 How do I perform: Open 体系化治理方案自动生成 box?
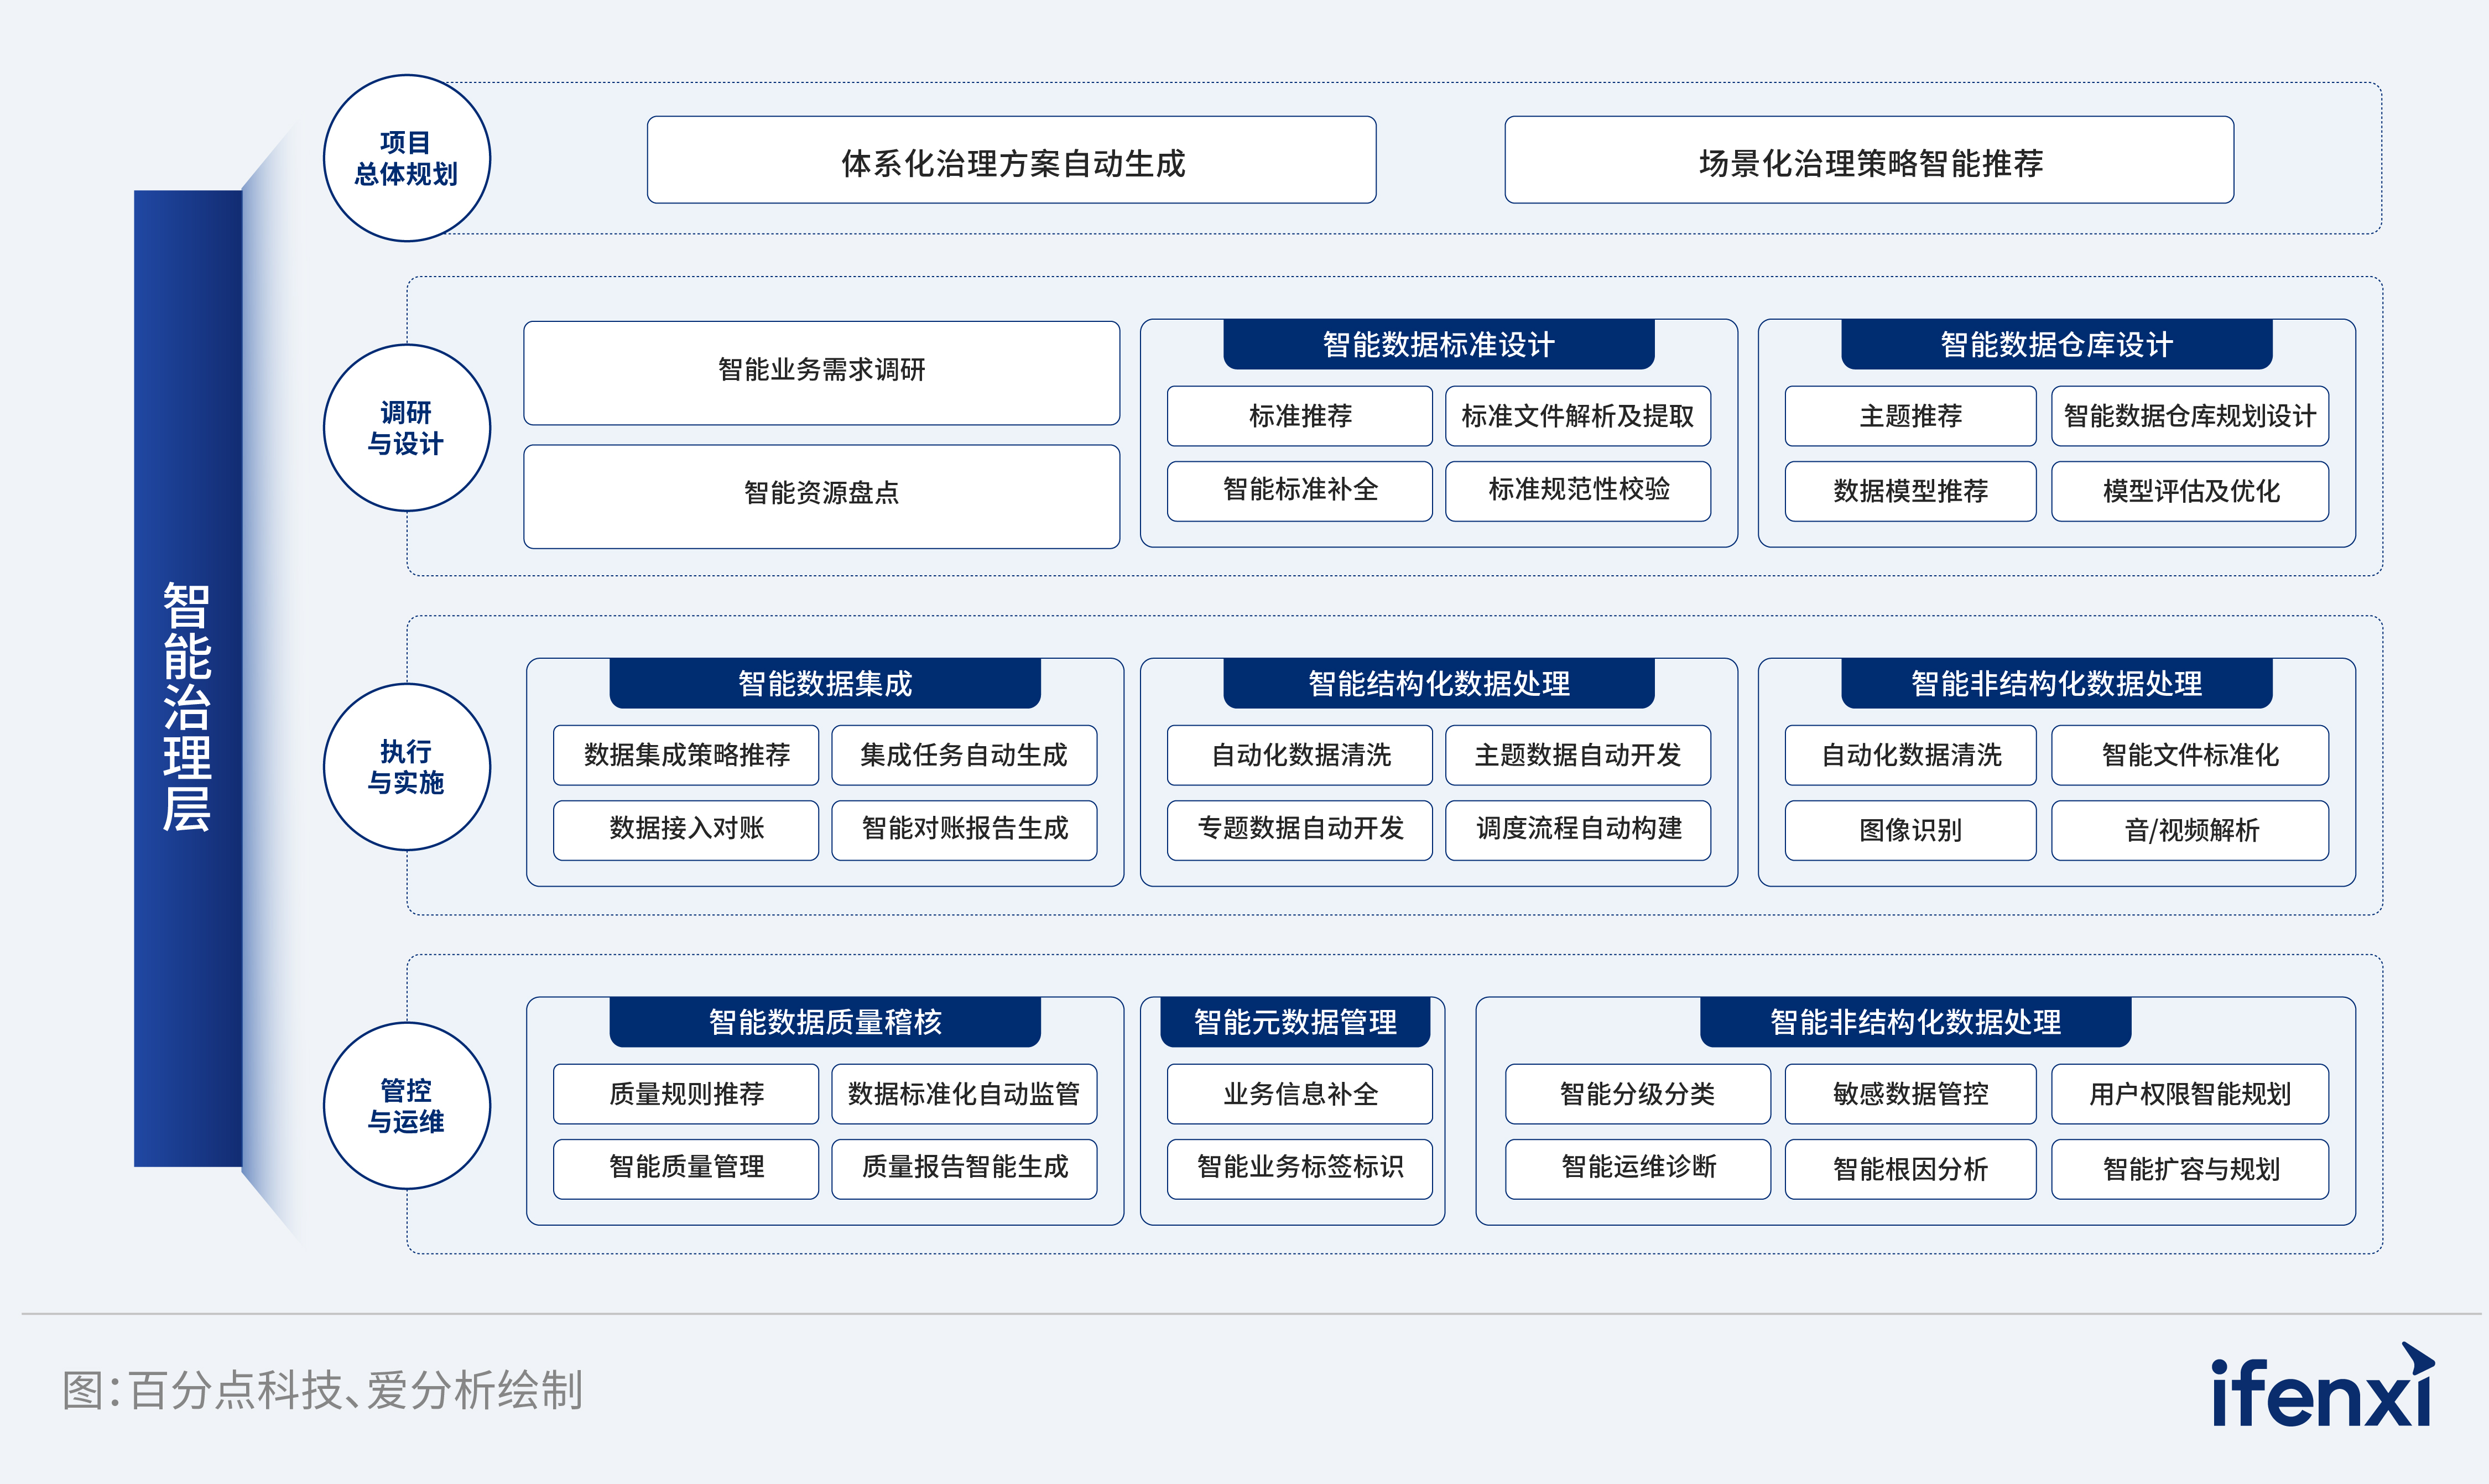click(x=1011, y=161)
